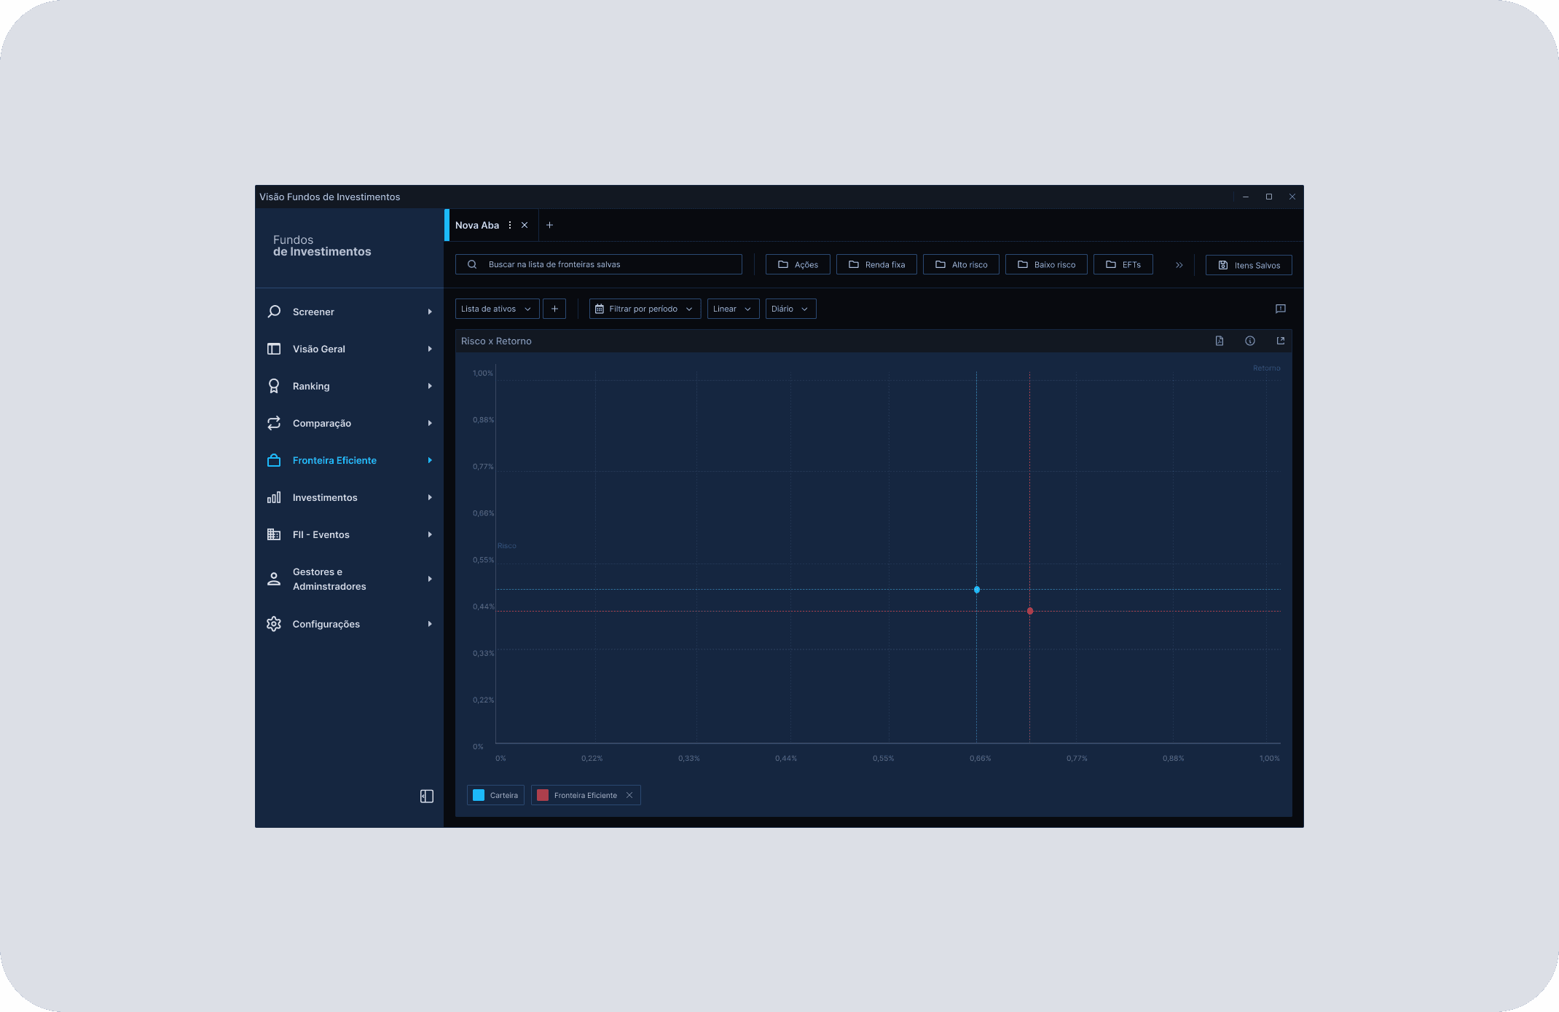Click the Itens Salvos button
This screenshot has width=1559, height=1012.
tap(1249, 265)
